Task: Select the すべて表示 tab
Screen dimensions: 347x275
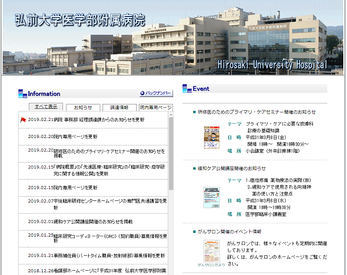Action: pos(46,107)
